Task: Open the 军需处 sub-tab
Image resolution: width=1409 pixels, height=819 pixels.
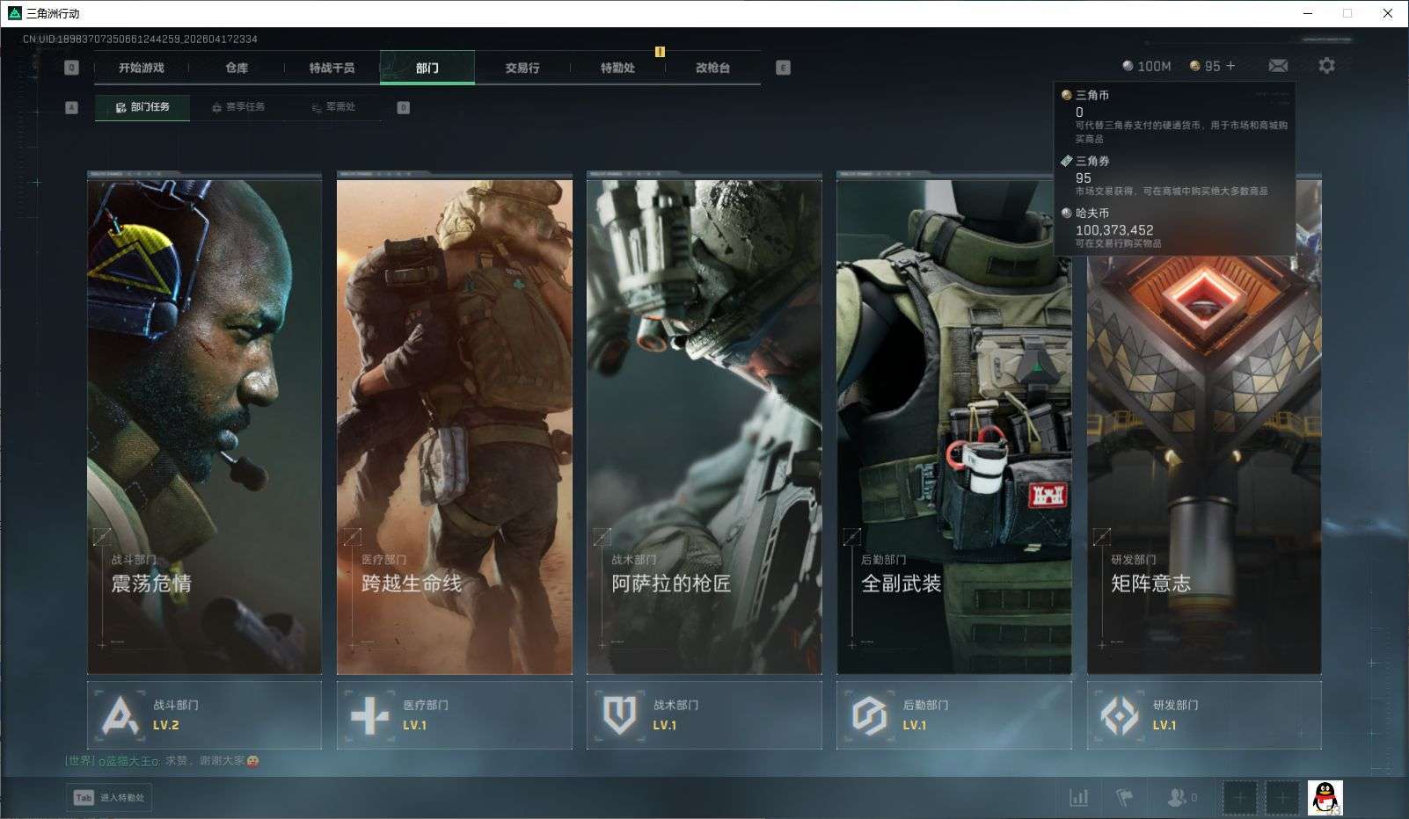Action: [x=333, y=107]
